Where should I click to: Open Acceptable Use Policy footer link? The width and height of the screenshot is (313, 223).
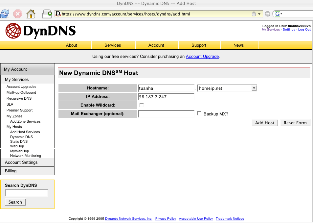(196, 219)
